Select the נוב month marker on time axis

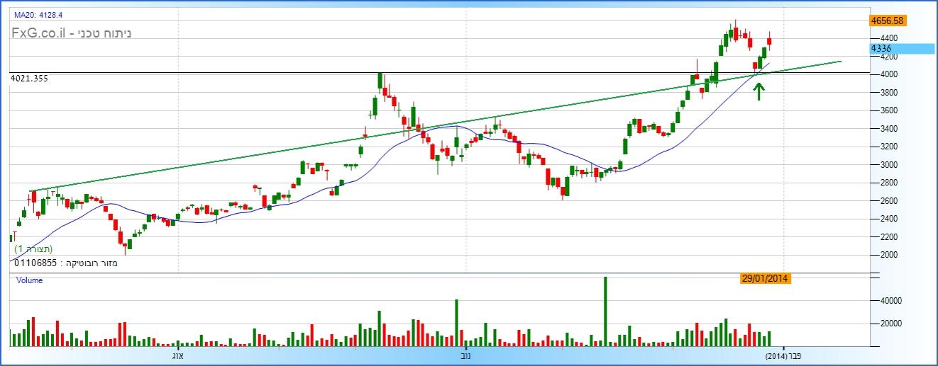tap(465, 356)
